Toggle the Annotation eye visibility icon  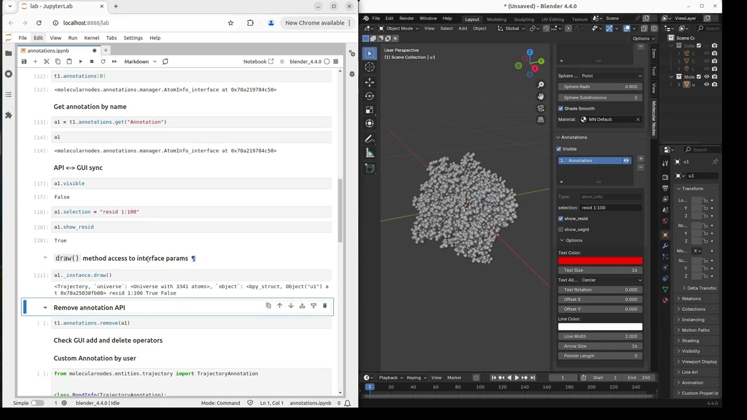626,160
